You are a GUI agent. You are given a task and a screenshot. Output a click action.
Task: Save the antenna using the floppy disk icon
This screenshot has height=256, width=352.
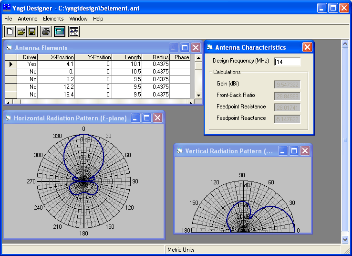click(x=32, y=32)
